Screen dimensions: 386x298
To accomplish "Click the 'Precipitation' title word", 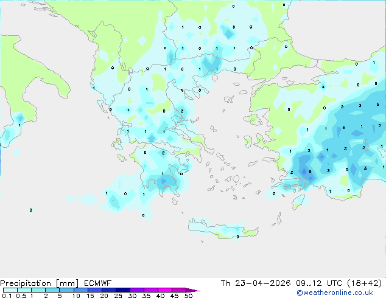I will 26,283.
